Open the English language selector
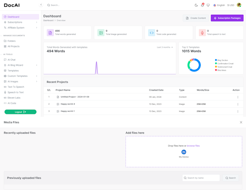The image size is (246, 190). (219, 5)
